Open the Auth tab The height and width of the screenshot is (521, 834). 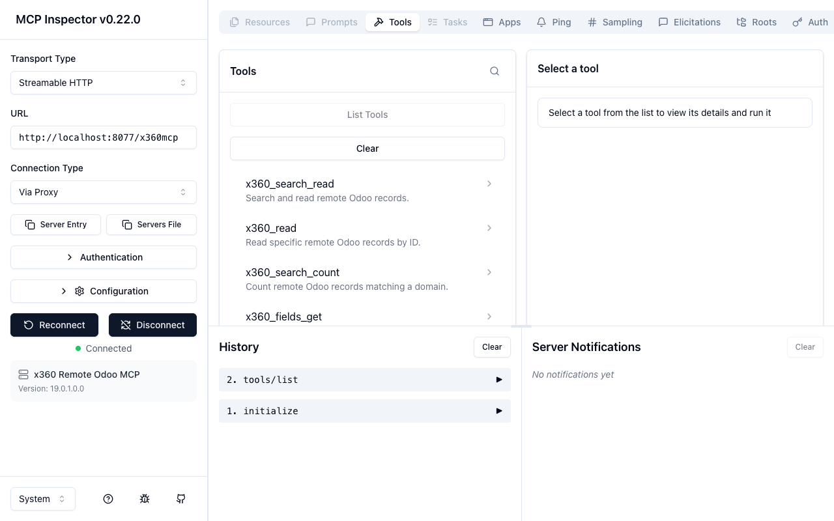click(x=810, y=22)
